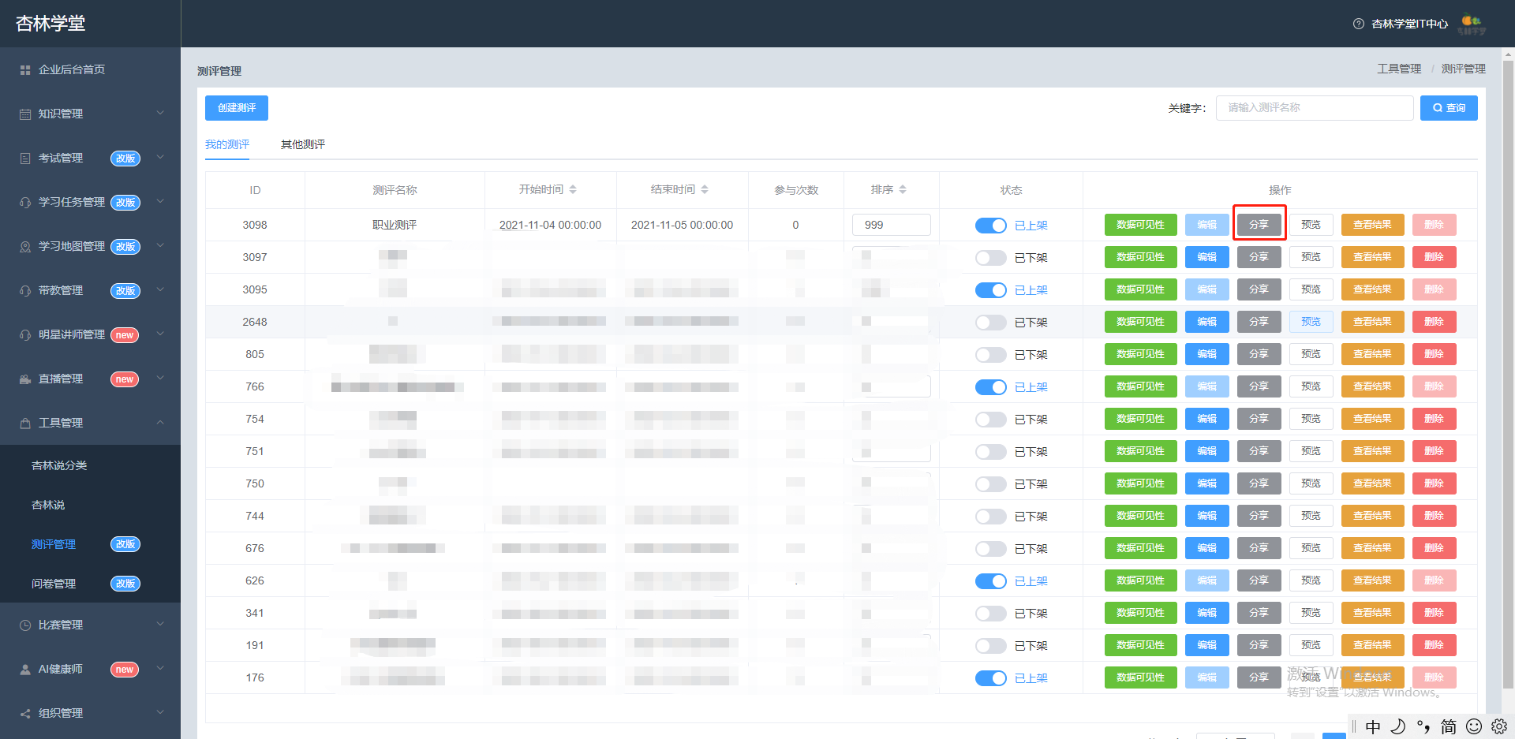
Task: Click 删除 for ID 3097 row
Action: pyautogui.click(x=1435, y=257)
